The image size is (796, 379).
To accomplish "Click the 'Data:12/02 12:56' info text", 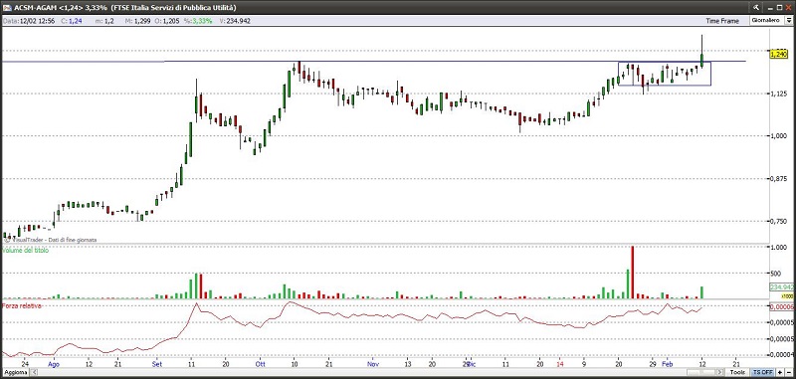I will pyautogui.click(x=29, y=21).
